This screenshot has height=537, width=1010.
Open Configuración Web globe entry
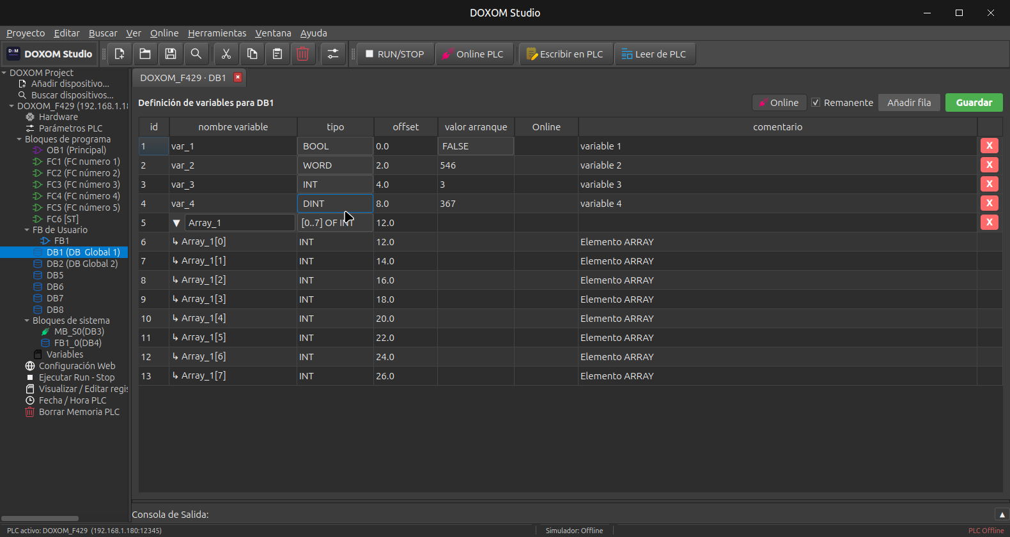pyautogui.click(x=77, y=366)
